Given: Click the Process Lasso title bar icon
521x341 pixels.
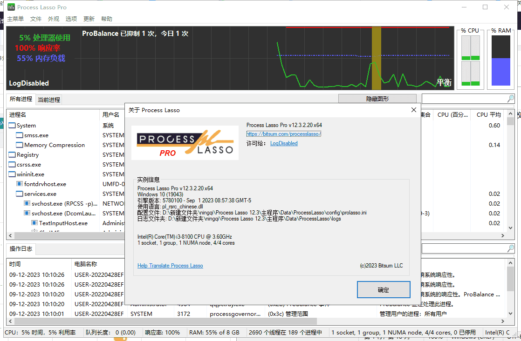Looking at the screenshot, I should tap(10, 7).
